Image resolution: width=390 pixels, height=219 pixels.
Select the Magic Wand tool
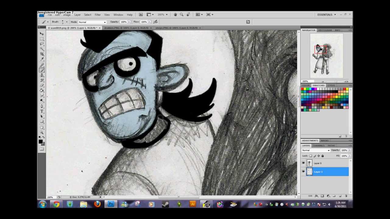(x=42, y=49)
